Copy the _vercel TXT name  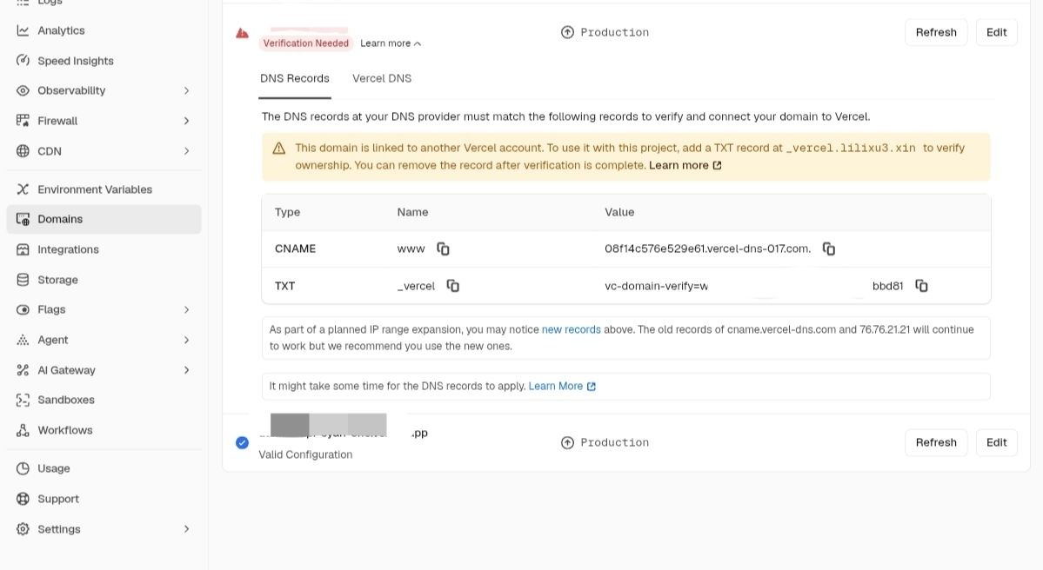pyautogui.click(x=453, y=286)
